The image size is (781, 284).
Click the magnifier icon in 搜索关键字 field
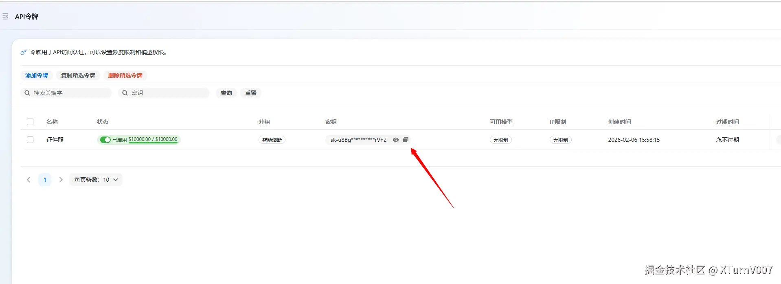(x=27, y=93)
